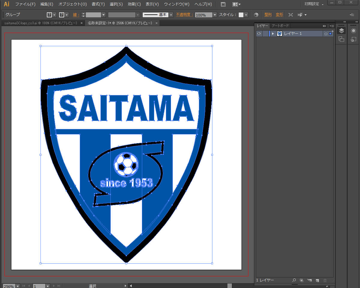Click the 変形 transform link
This screenshot has height=288, width=360.
[279, 15]
